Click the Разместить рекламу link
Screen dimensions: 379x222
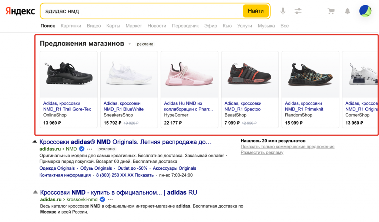click(x=262, y=153)
